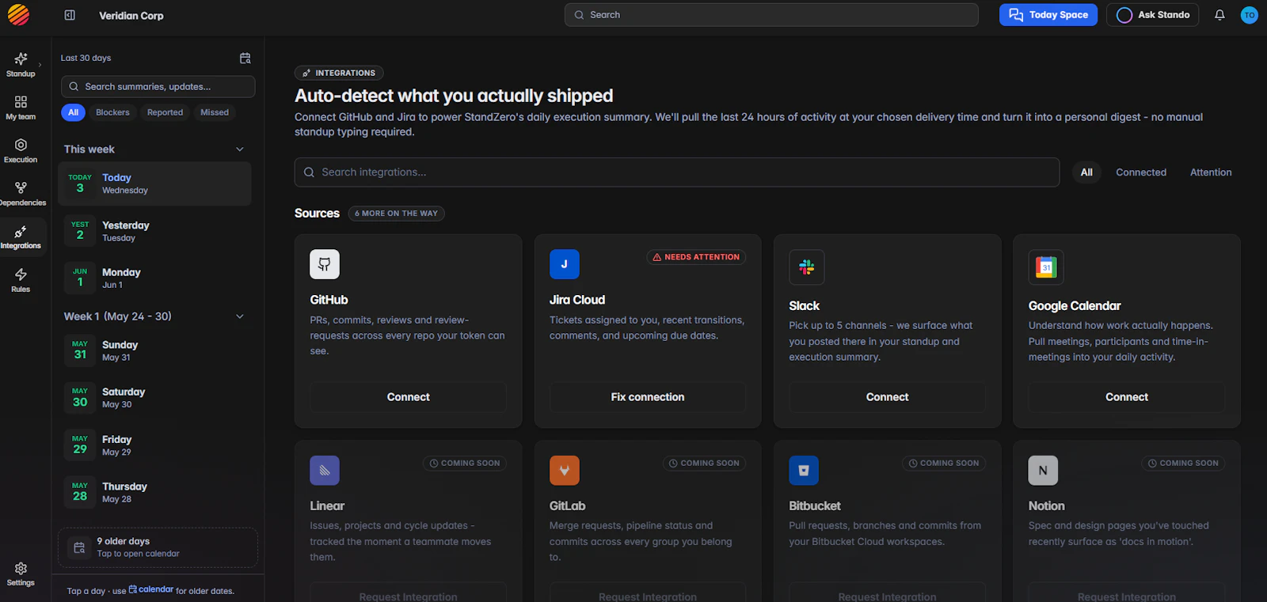Open calendar icon next to Last 30 days

(x=245, y=58)
